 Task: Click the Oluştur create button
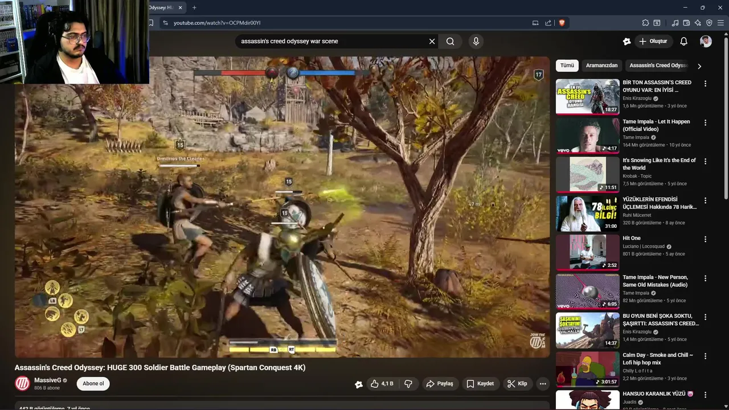point(653,41)
